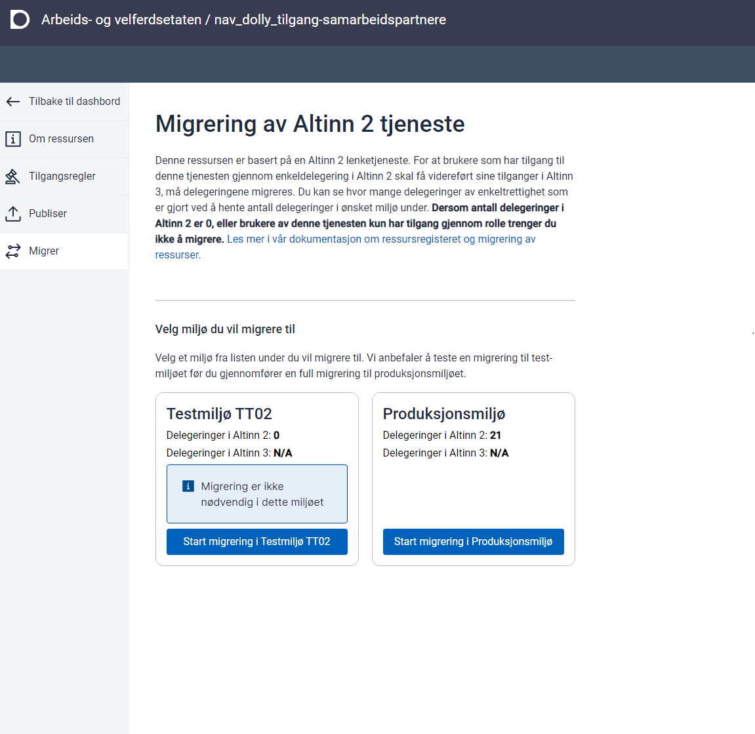Click the nav_dolly_tilgang-samarbeidspartnere header title
Screen dimensions: 755x734
pos(330,20)
